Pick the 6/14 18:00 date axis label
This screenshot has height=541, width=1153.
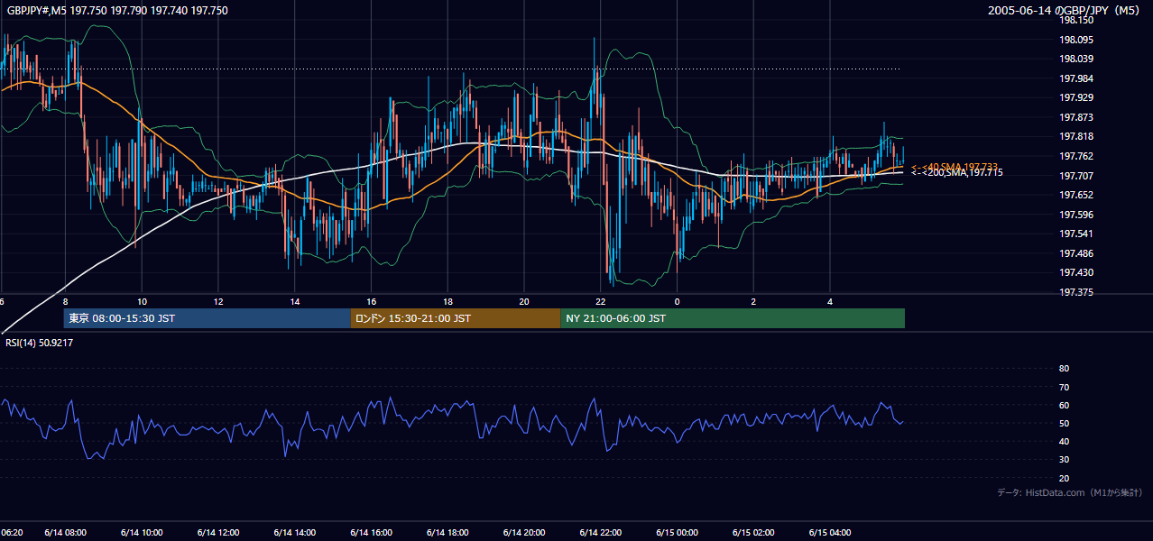click(x=447, y=533)
